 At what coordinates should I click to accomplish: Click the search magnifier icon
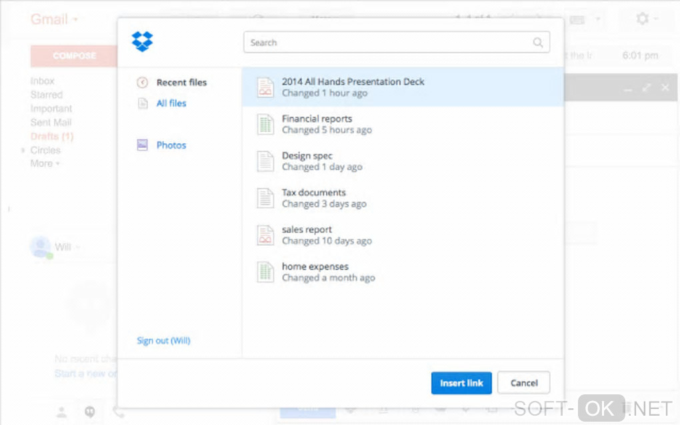tap(538, 43)
